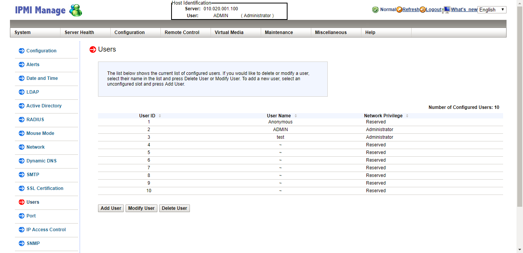Click the orange Logout icon
The height and width of the screenshot is (253, 523).
(x=423, y=10)
